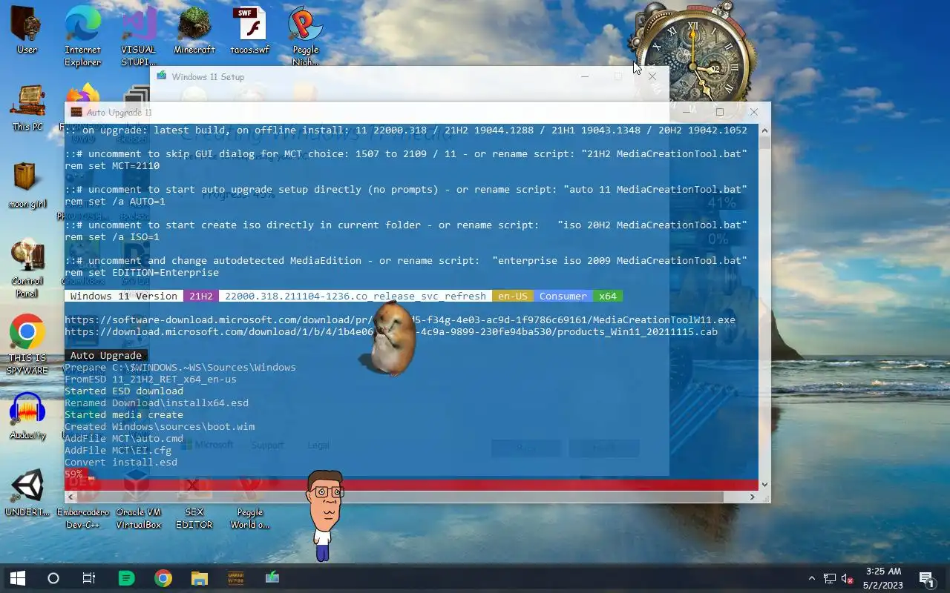Click the 'Windows 11 Version' label

point(124,296)
